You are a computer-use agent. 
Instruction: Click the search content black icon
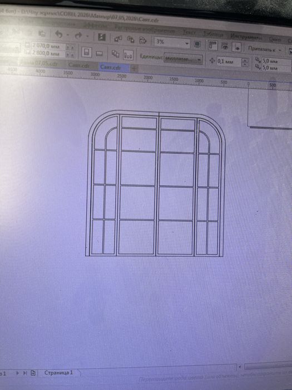click(102, 37)
